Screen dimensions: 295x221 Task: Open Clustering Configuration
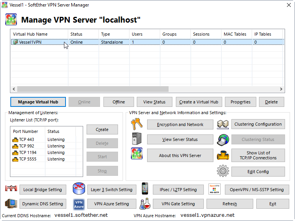pos(258,124)
